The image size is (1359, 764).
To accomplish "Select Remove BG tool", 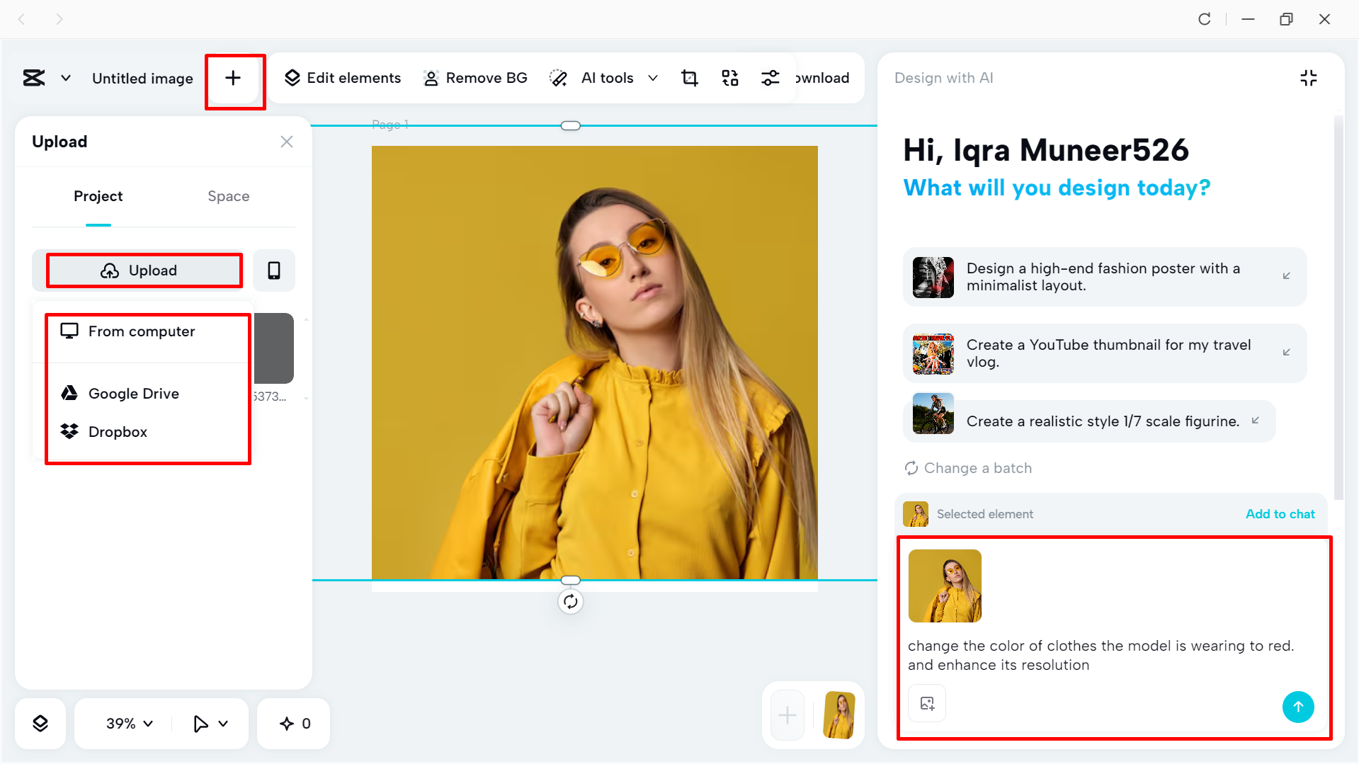I will point(475,78).
